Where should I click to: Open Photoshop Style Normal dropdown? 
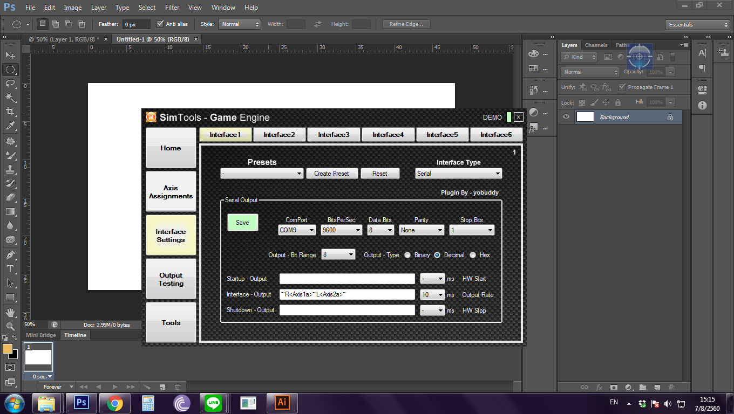240,24
